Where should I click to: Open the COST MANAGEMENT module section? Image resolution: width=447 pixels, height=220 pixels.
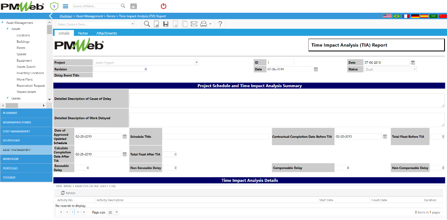tap(26, 131)
